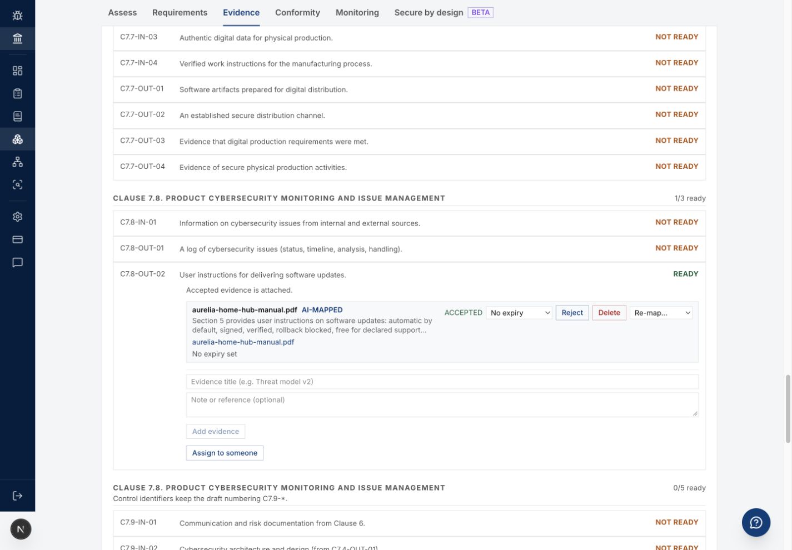The image size is (792, 550).
Task: Switch to the Assess tab
Action: click(x=122, y=12)
